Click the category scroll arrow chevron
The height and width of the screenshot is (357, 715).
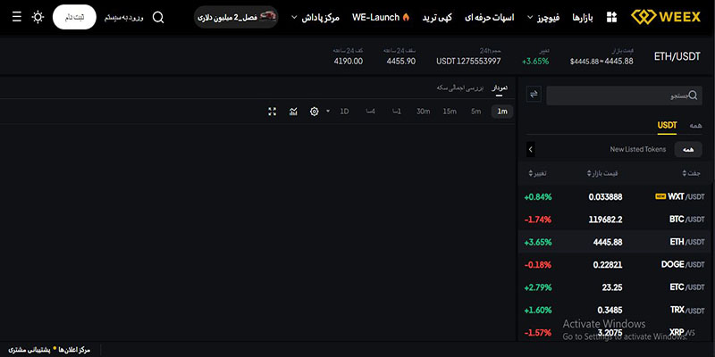click(530, 149)
